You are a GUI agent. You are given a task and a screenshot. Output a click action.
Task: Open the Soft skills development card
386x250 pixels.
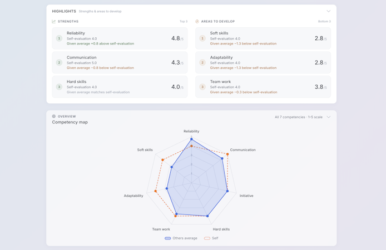(x=263, y=38)
